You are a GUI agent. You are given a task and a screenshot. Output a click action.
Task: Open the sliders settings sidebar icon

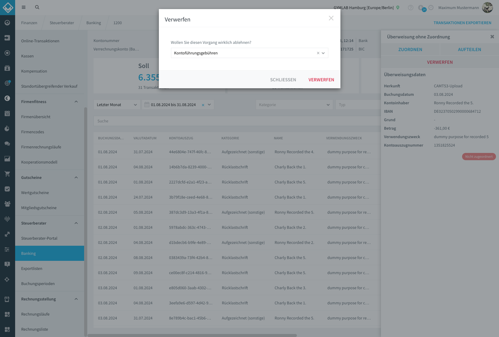point(8,249)
